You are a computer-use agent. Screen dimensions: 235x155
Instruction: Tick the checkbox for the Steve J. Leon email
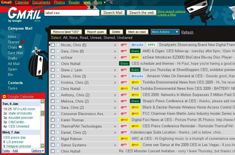pos(53,70)
